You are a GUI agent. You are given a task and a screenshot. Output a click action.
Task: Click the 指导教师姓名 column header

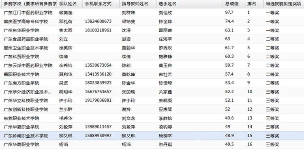[138, 4]
